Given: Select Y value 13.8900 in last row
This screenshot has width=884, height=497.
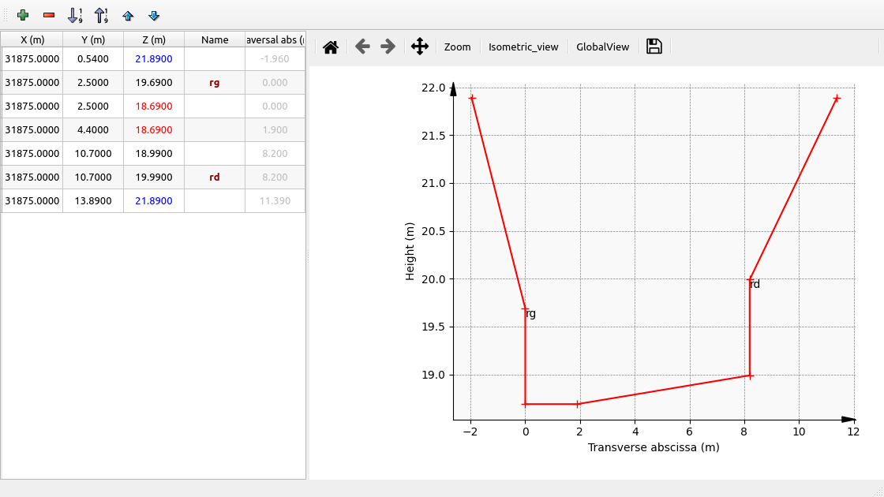Looking at the screenshot, I should (x=93, y=201).
